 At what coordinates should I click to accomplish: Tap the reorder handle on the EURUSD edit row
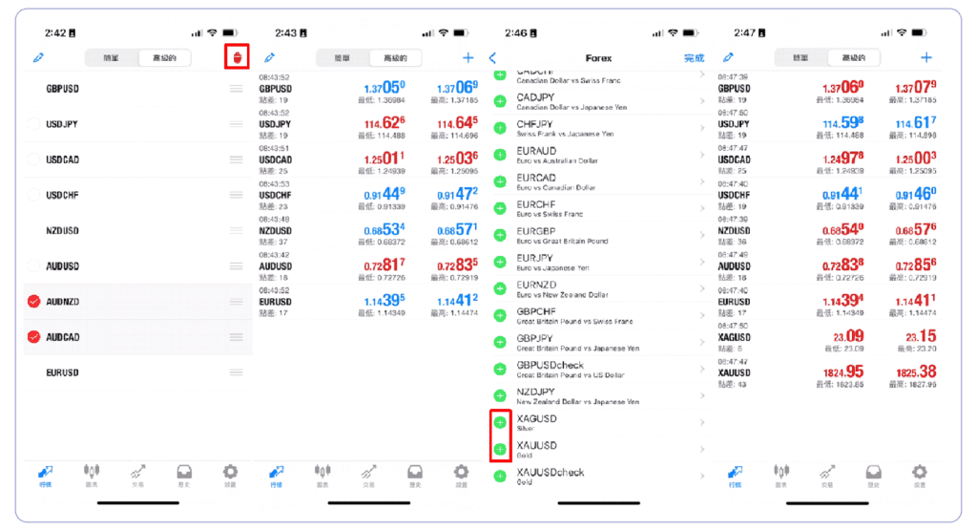[x=236, y=372]
